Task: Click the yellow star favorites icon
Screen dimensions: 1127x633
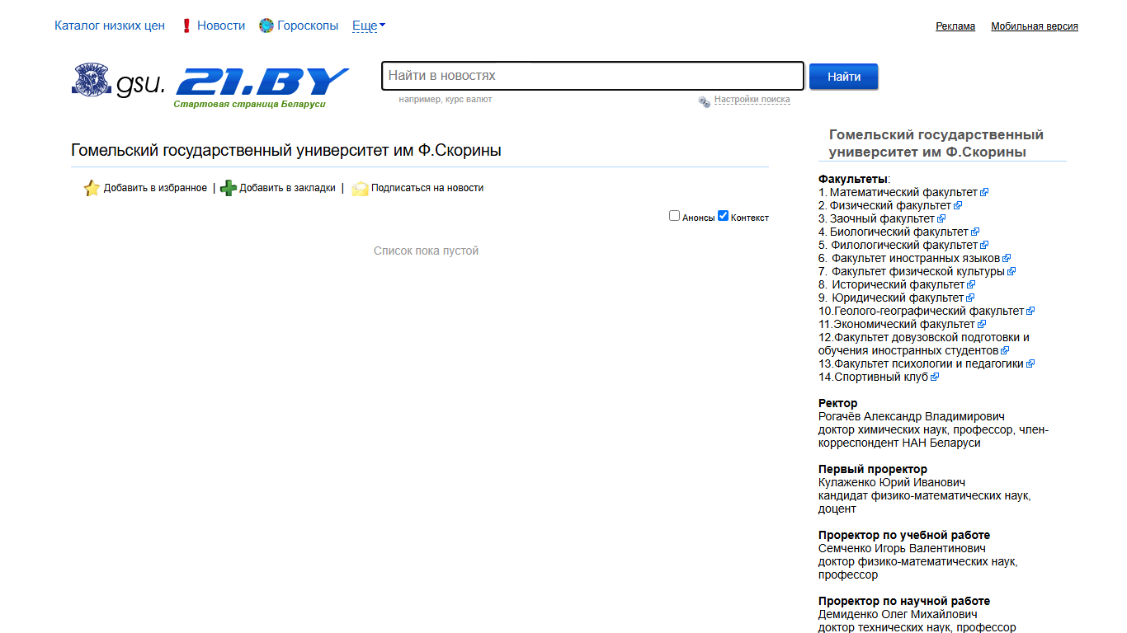Action: pyautogui.click(x=92, y=188)
